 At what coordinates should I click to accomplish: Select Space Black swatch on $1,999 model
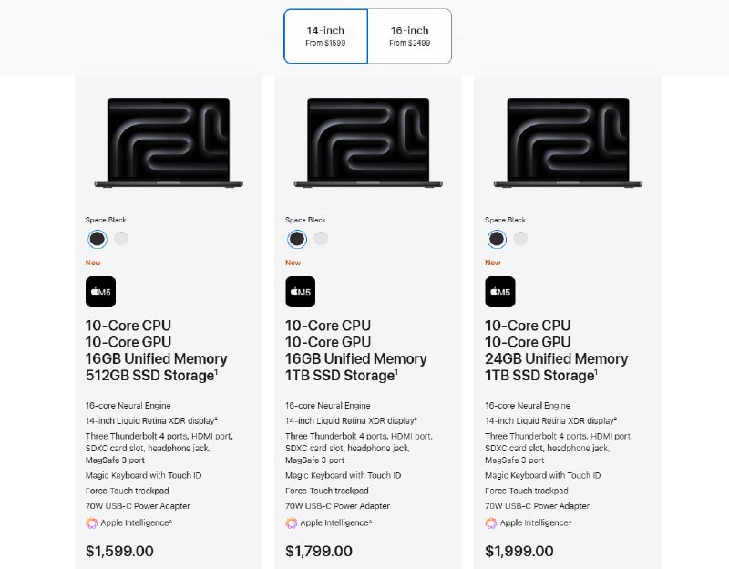pyautogui.click(x=497, y=239)
